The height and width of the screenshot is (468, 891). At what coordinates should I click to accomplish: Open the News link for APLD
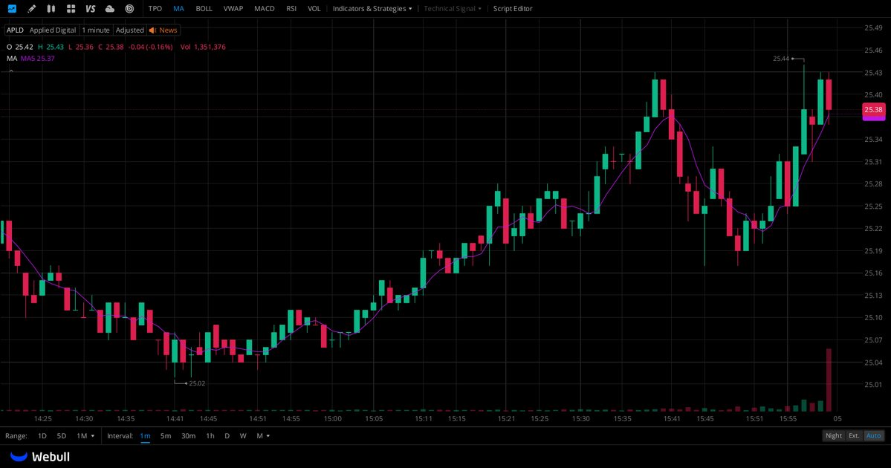168,30
